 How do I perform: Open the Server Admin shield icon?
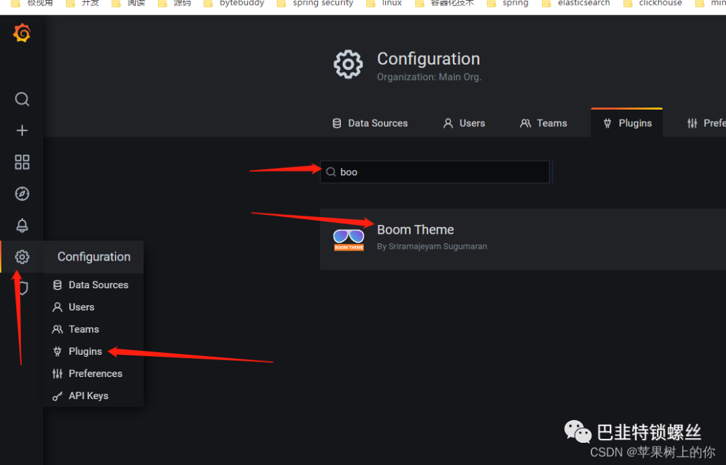tap(23, 288)
